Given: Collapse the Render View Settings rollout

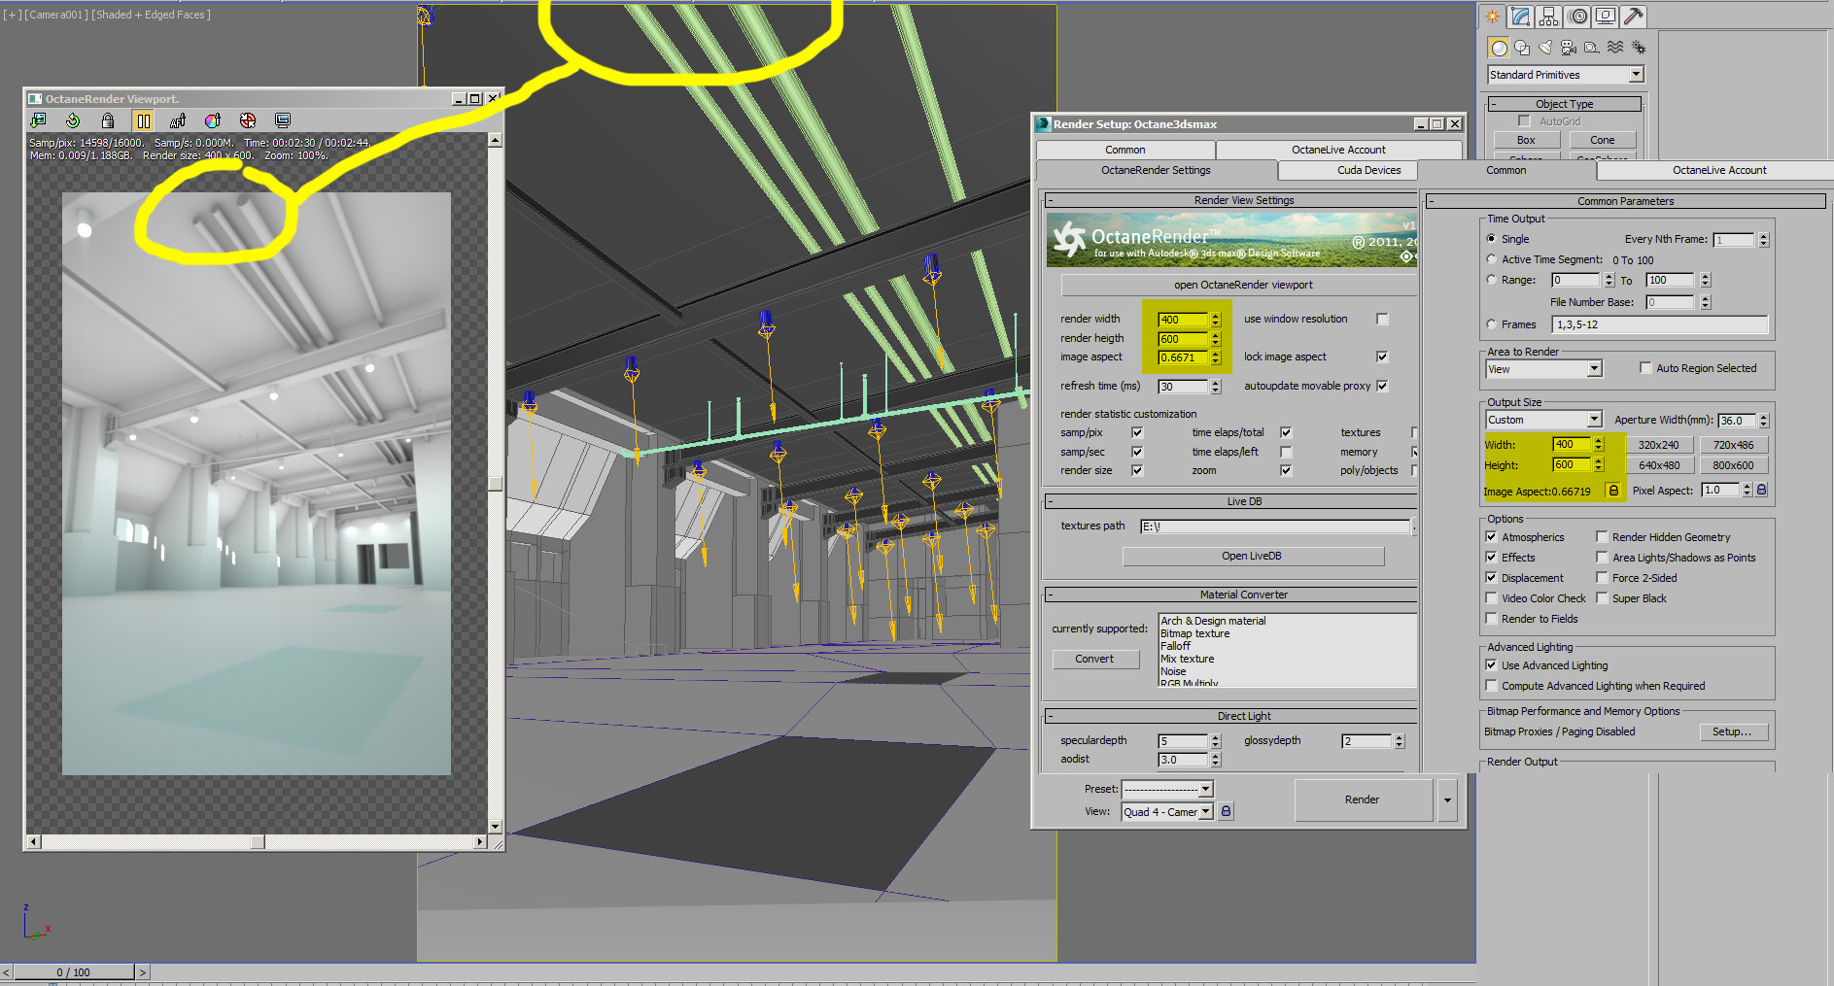Looking at the screenshot, I should (1051, 201).
